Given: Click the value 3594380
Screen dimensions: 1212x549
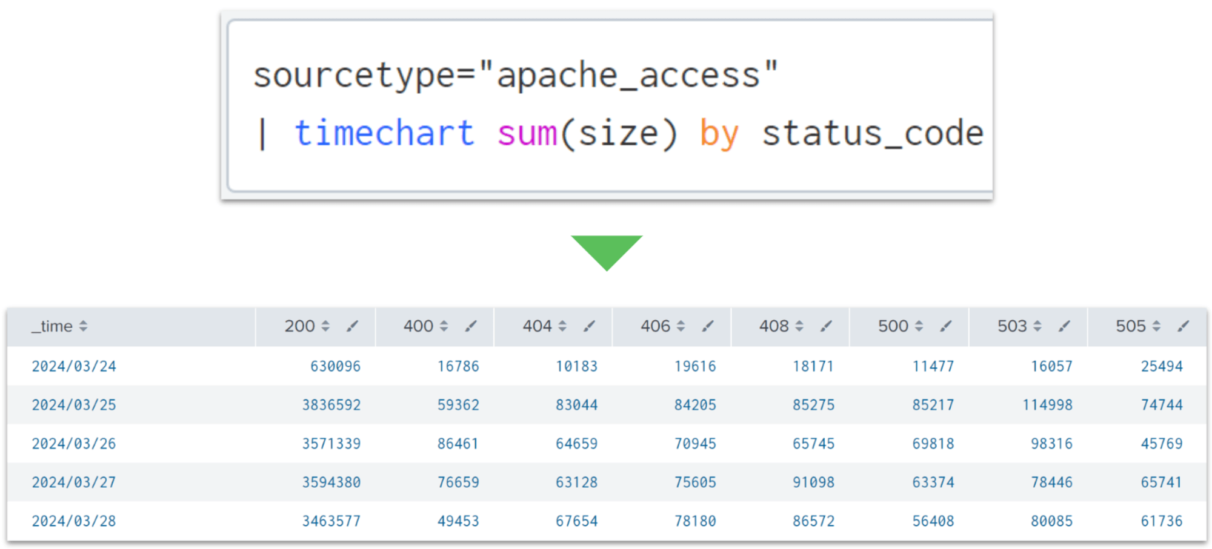Looking at the screenshot, I should coord(331,482).
